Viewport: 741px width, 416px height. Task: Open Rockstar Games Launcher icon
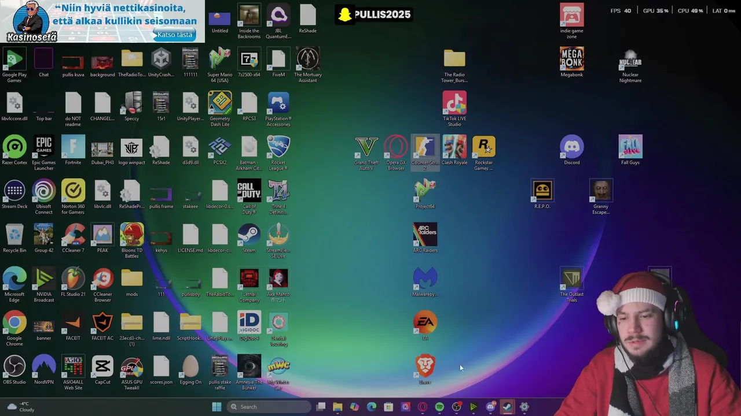pos(484,153)
